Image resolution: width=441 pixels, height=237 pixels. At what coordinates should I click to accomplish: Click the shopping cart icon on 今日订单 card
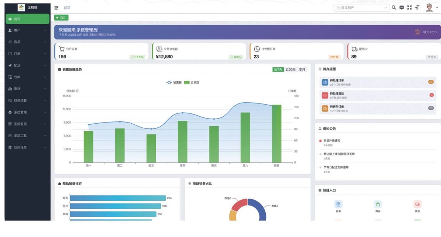[61, 49]
